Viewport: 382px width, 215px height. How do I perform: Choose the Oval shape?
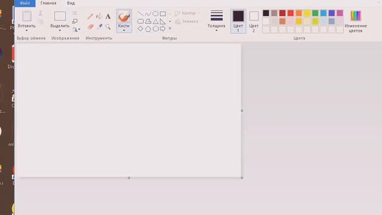[x=155, y=14]
